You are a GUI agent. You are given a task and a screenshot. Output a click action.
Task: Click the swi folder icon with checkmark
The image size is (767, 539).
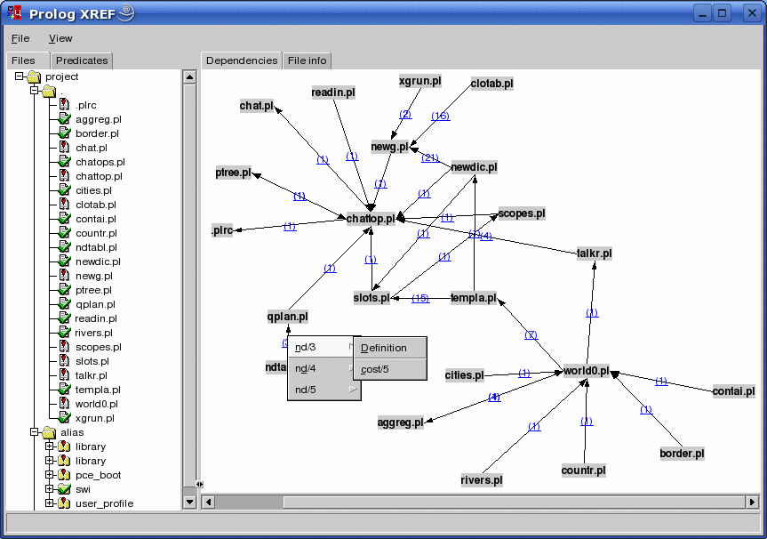[x=64, y=489]
